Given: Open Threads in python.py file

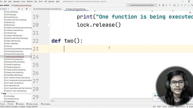Looking at the screenshot, I should point(13,64).
